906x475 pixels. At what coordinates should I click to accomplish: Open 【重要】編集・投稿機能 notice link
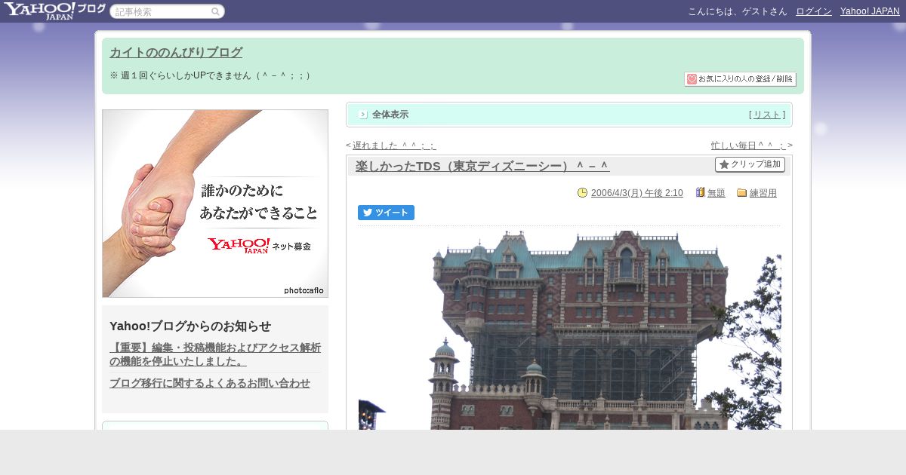(215, 354)
